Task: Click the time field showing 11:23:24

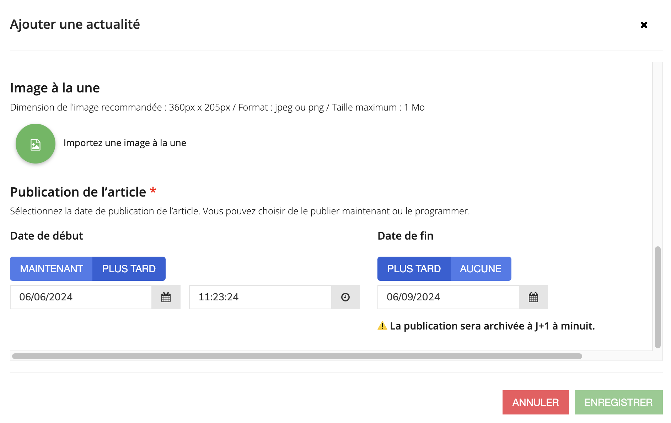Action: [x=260, y=297]
